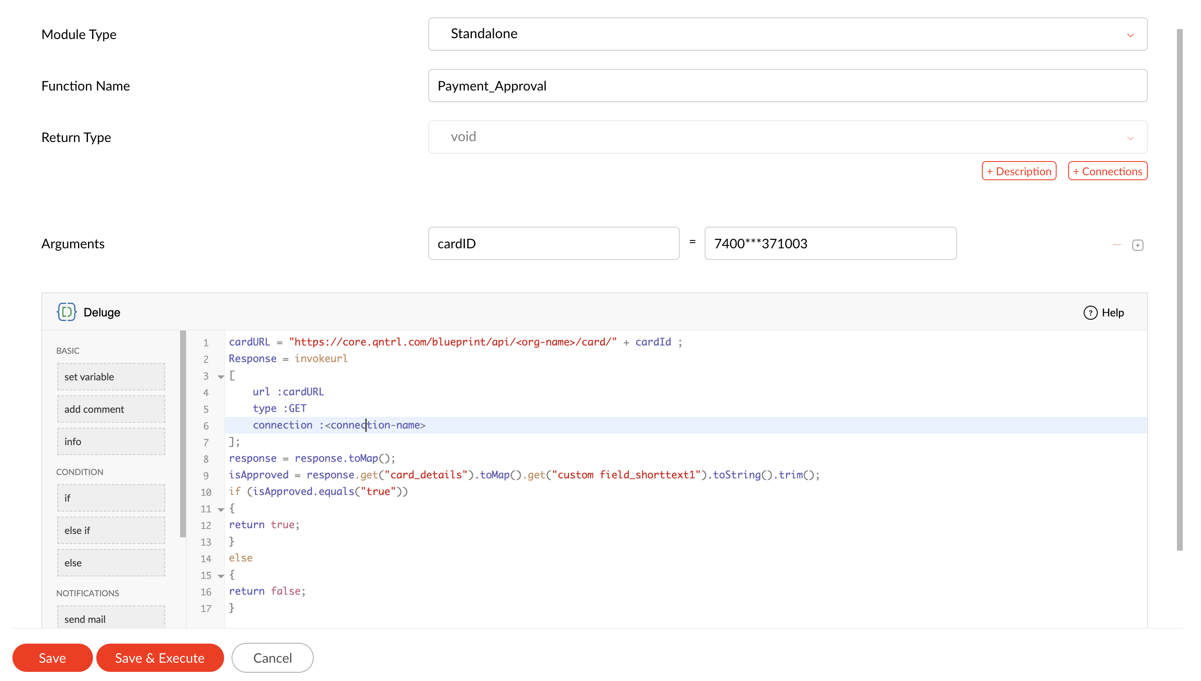Click the Cancel button
Viewport: 1201px width, 681px height.
[272, 658]
